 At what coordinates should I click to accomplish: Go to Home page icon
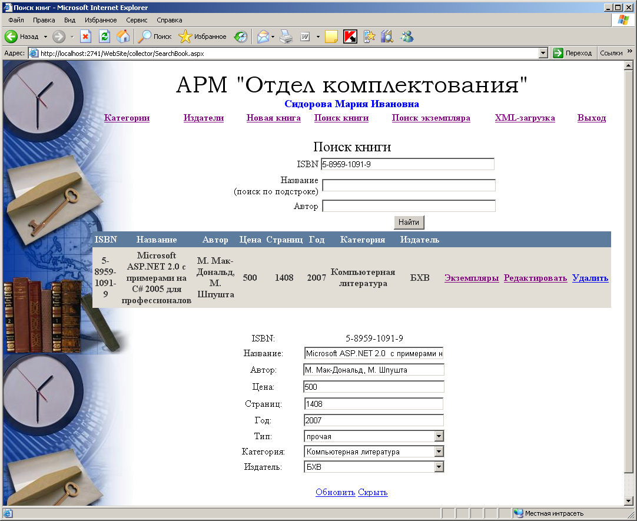point(123,36)
